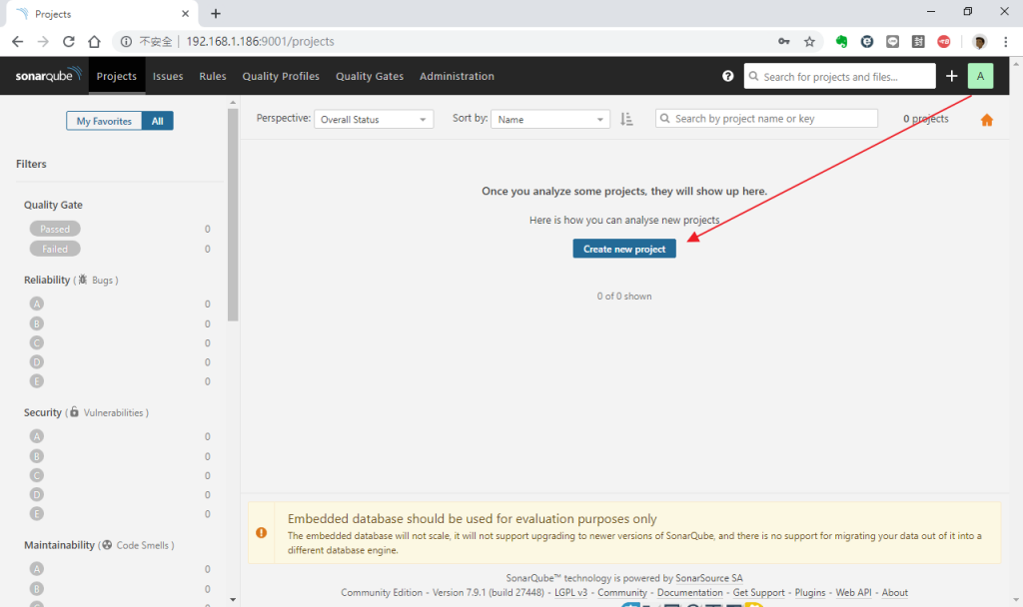Open Quality Profiles page
The image size is (1023, 607).
tap(281, 76)
